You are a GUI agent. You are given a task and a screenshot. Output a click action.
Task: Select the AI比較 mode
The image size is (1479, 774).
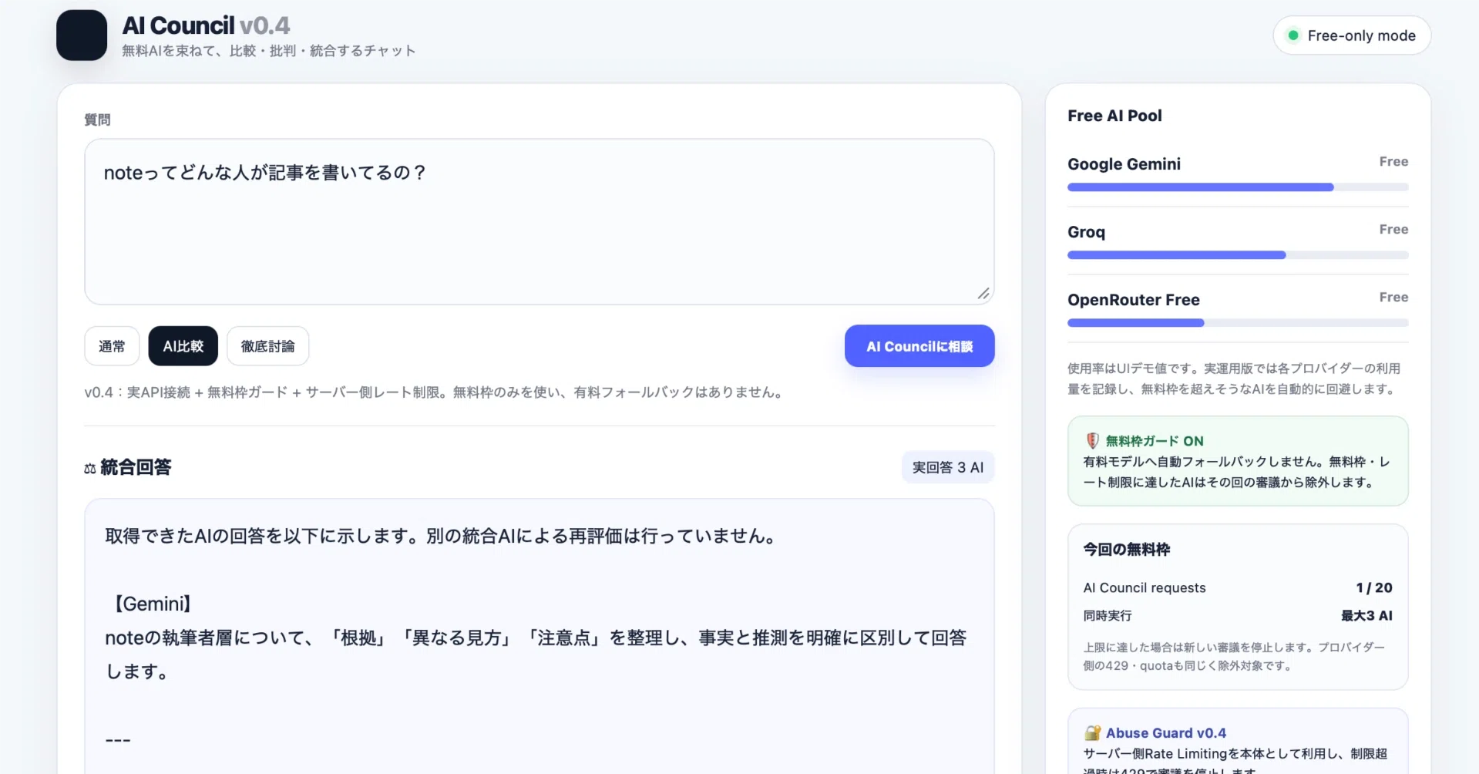pos(183,346)
